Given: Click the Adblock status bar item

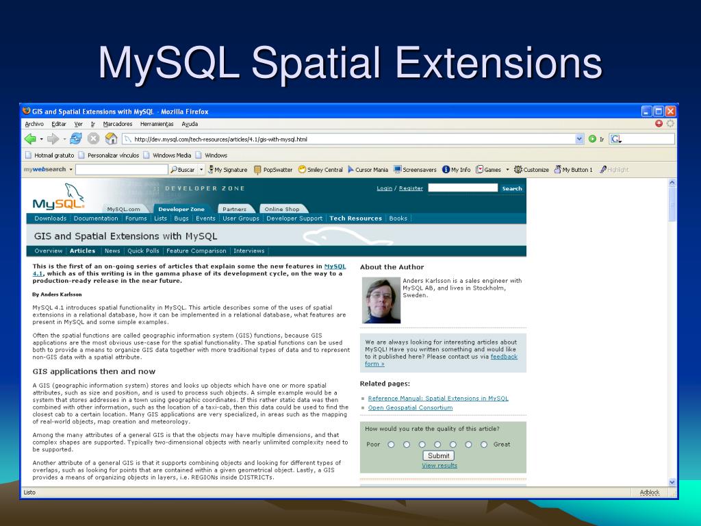Looking at the screenshot, I should coord(649,492).
